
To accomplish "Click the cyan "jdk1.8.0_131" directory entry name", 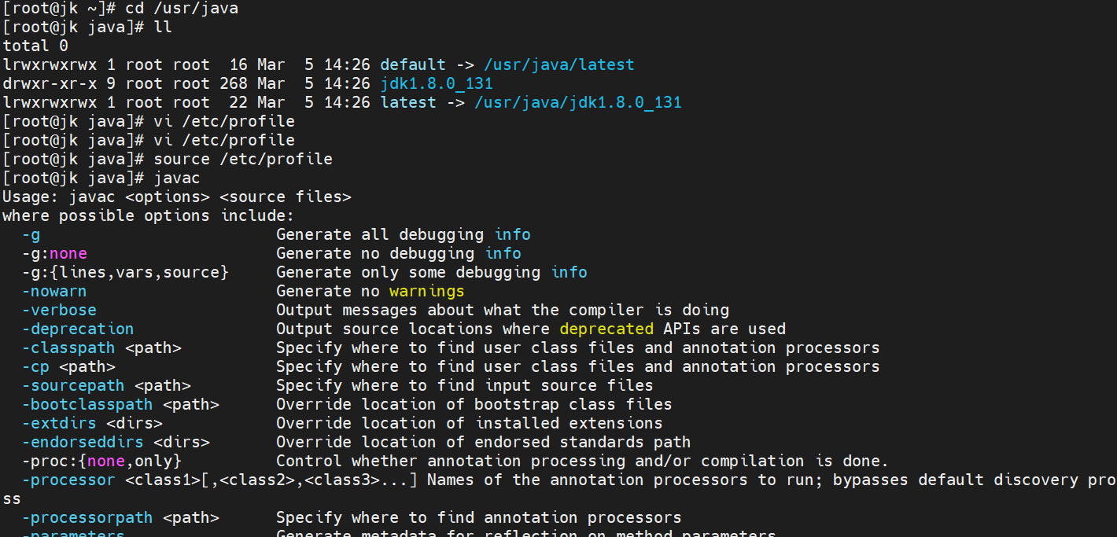I will coord(436,84).
